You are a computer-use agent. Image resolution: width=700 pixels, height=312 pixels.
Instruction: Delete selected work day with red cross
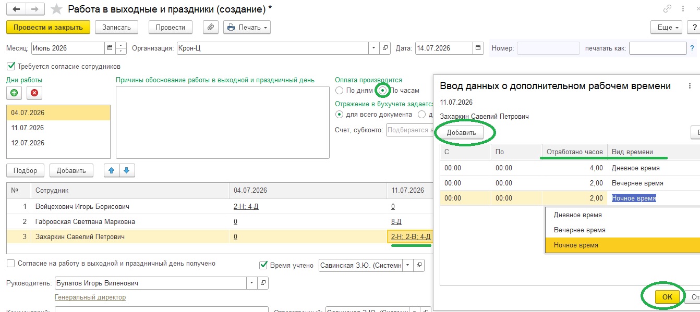[x=34, y=93]
